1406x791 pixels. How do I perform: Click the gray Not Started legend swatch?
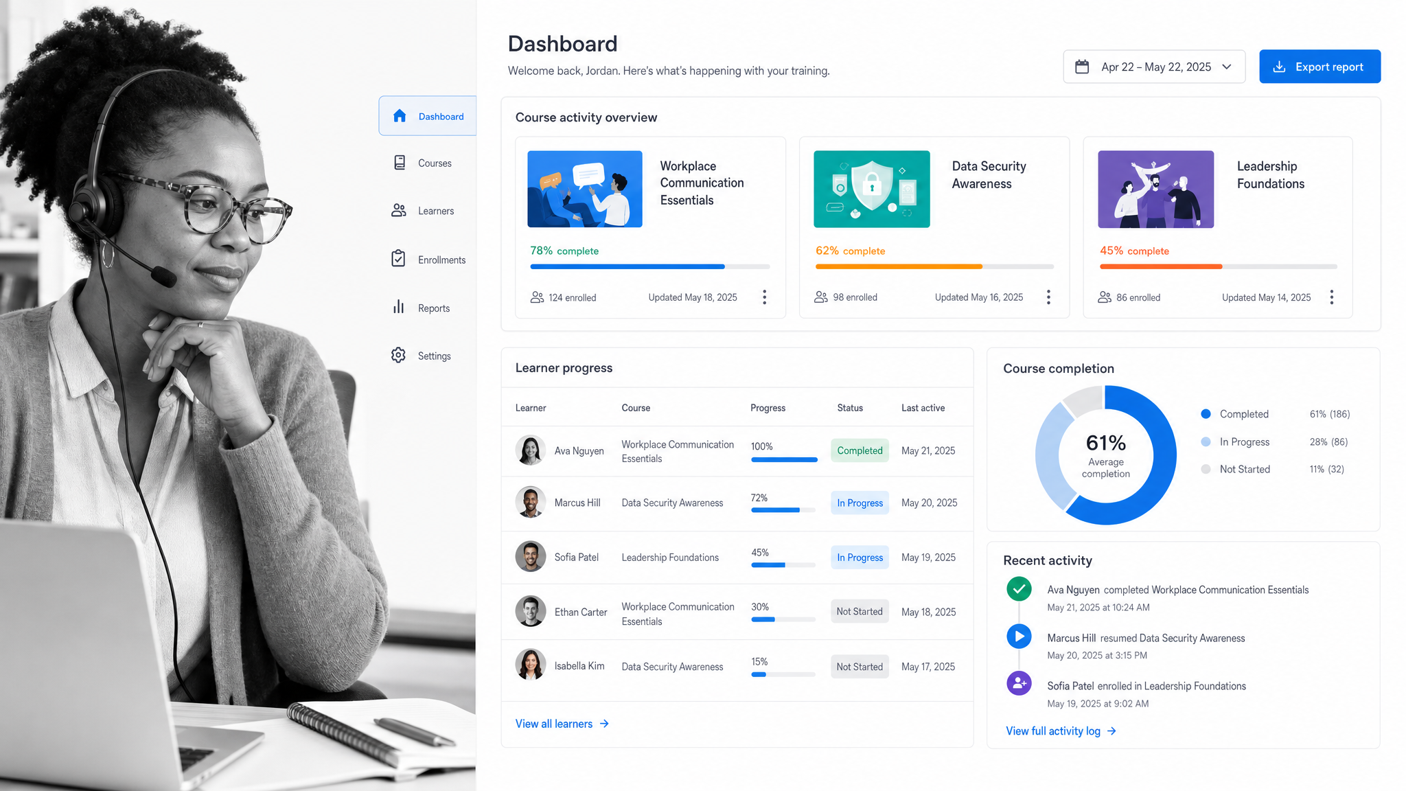click(1206, 469)
